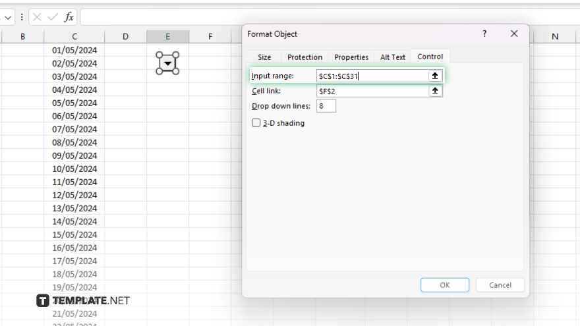Click the formula bar cancel X icon
The height and width of the screenshot is (326, 580).
(x=38, y=17)
